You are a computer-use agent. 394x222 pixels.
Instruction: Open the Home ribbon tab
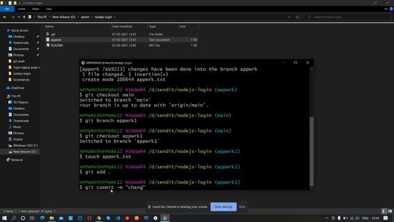click(22, 9)
